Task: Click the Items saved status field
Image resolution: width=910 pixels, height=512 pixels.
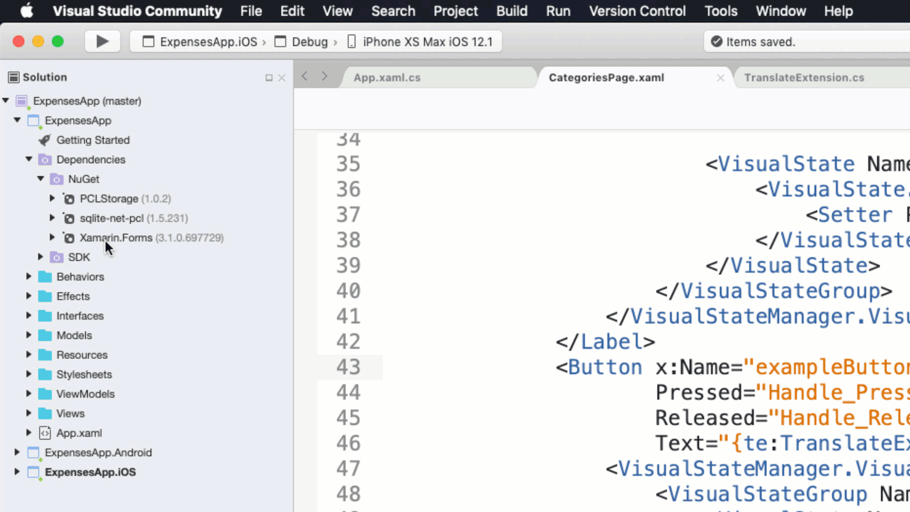Action: 807,42
